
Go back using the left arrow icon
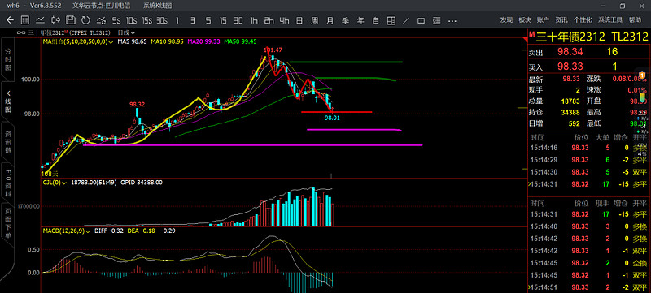[10, 20]
